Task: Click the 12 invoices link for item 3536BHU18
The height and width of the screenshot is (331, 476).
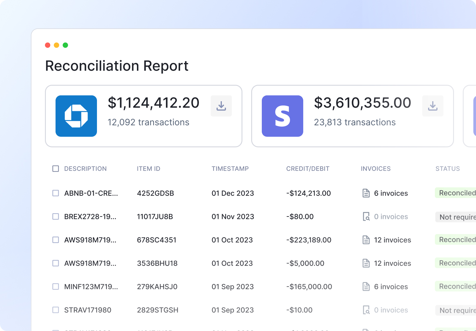Action: [392, 263]
